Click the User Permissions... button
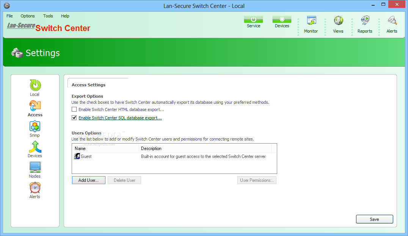Viewport: 408px width, 236px height. tap(257, 180)
